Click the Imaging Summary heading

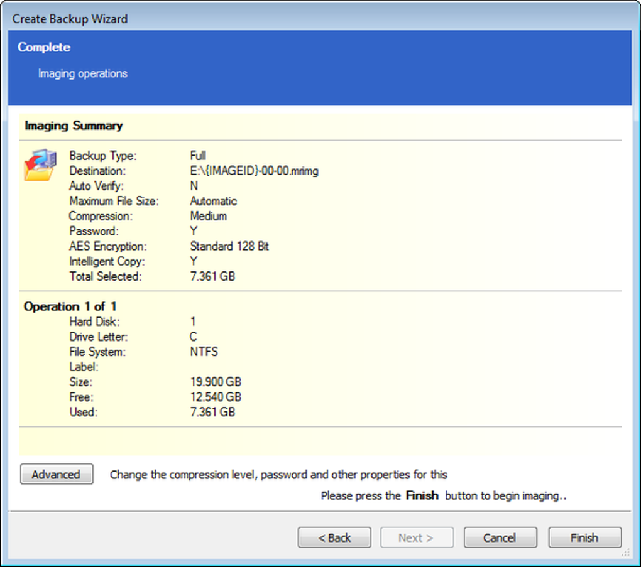click(x=74, y=126)
